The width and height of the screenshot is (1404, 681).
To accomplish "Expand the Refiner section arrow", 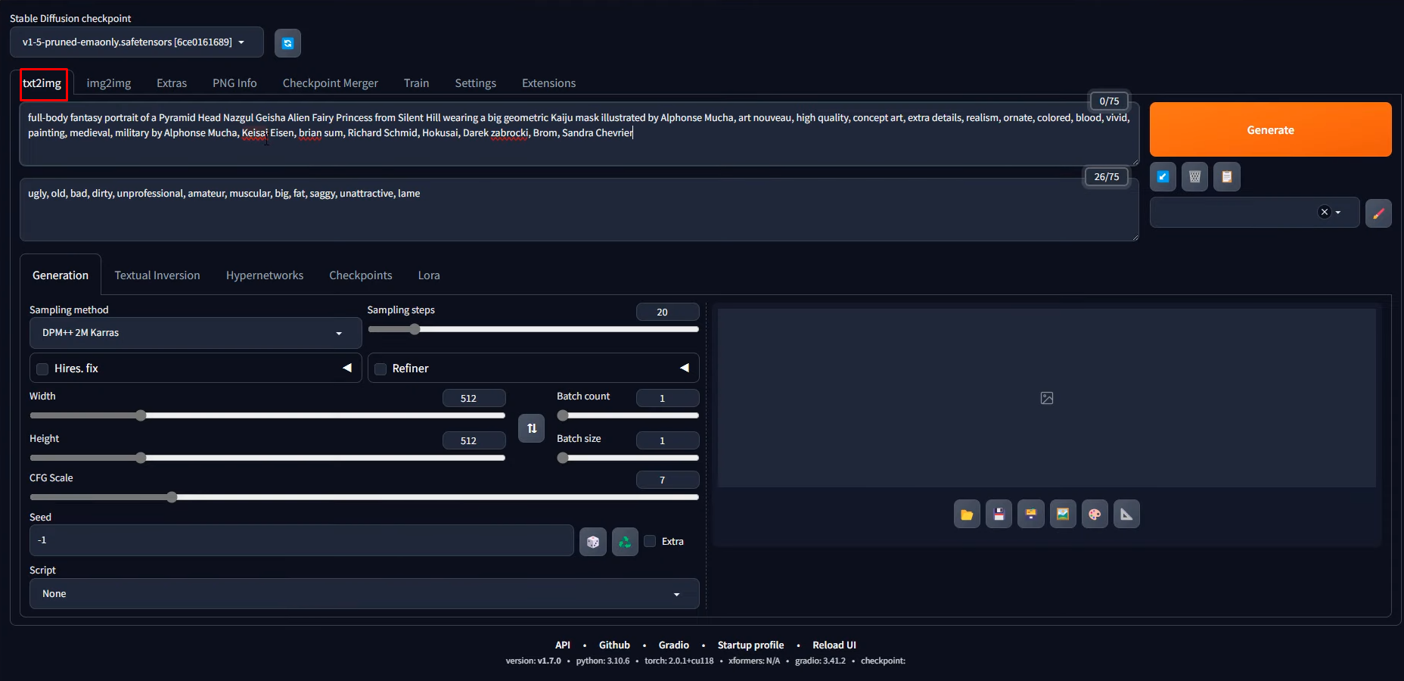I will (685, 368).
